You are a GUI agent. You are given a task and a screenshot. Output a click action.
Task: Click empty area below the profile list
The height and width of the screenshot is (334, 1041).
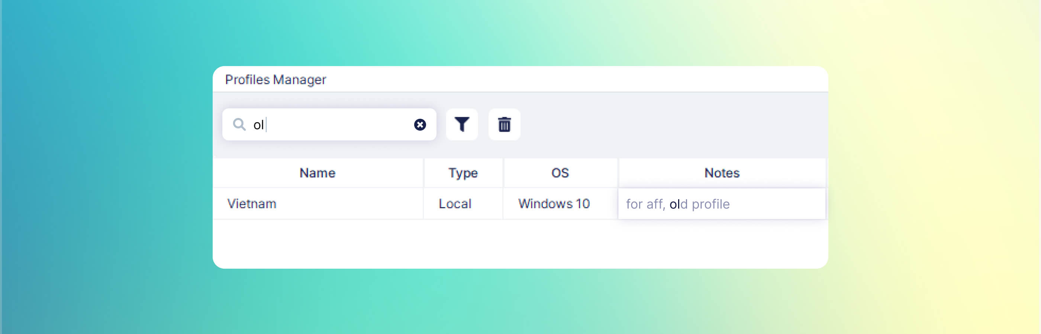(520, 244)
